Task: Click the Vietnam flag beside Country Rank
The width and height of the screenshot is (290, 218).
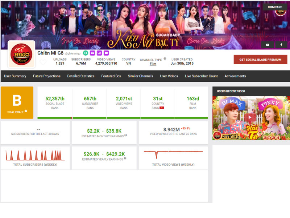Action: (162, 108)
